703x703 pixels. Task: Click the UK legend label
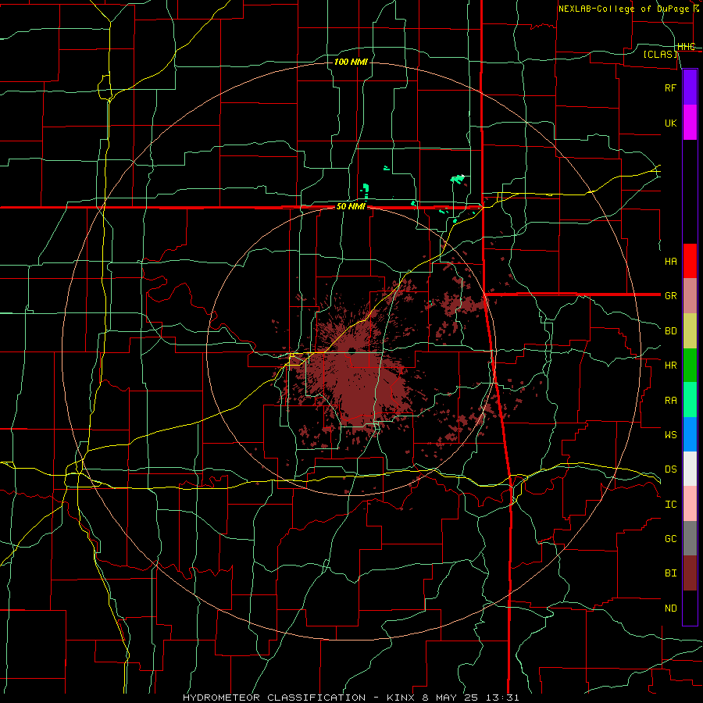[671, 123]
